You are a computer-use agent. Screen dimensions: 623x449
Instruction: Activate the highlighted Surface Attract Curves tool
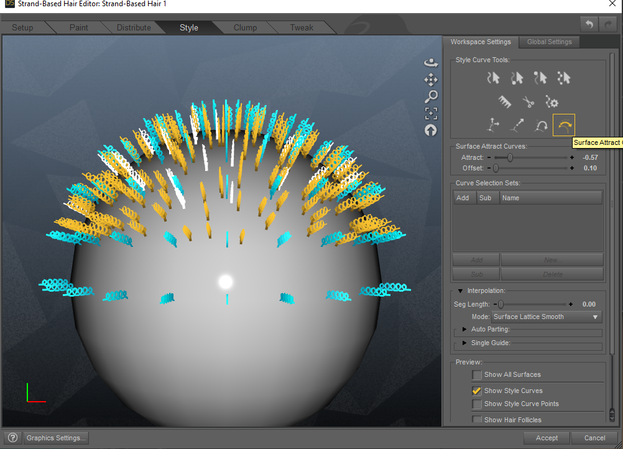[564, 125]
